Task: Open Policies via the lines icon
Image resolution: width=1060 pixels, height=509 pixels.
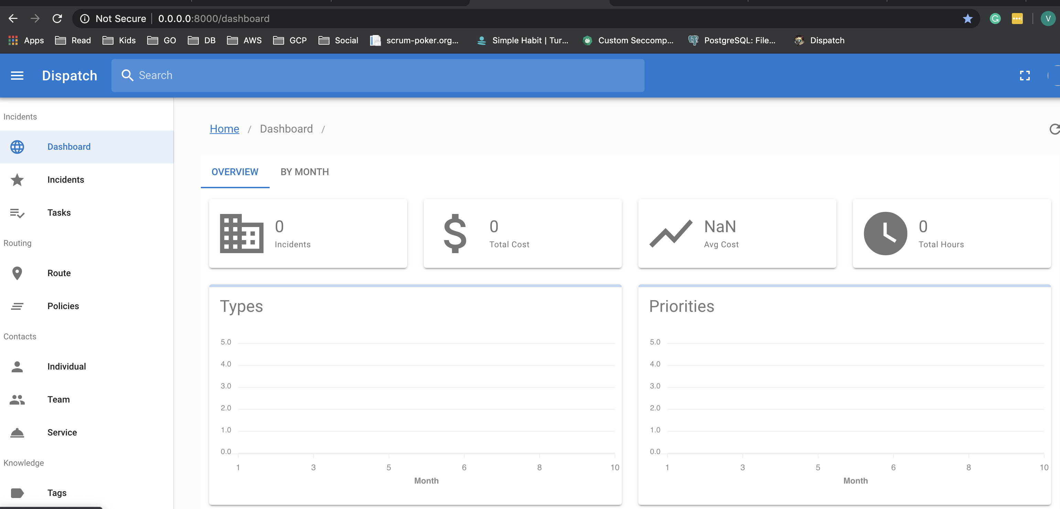Action: click(17, 306)
